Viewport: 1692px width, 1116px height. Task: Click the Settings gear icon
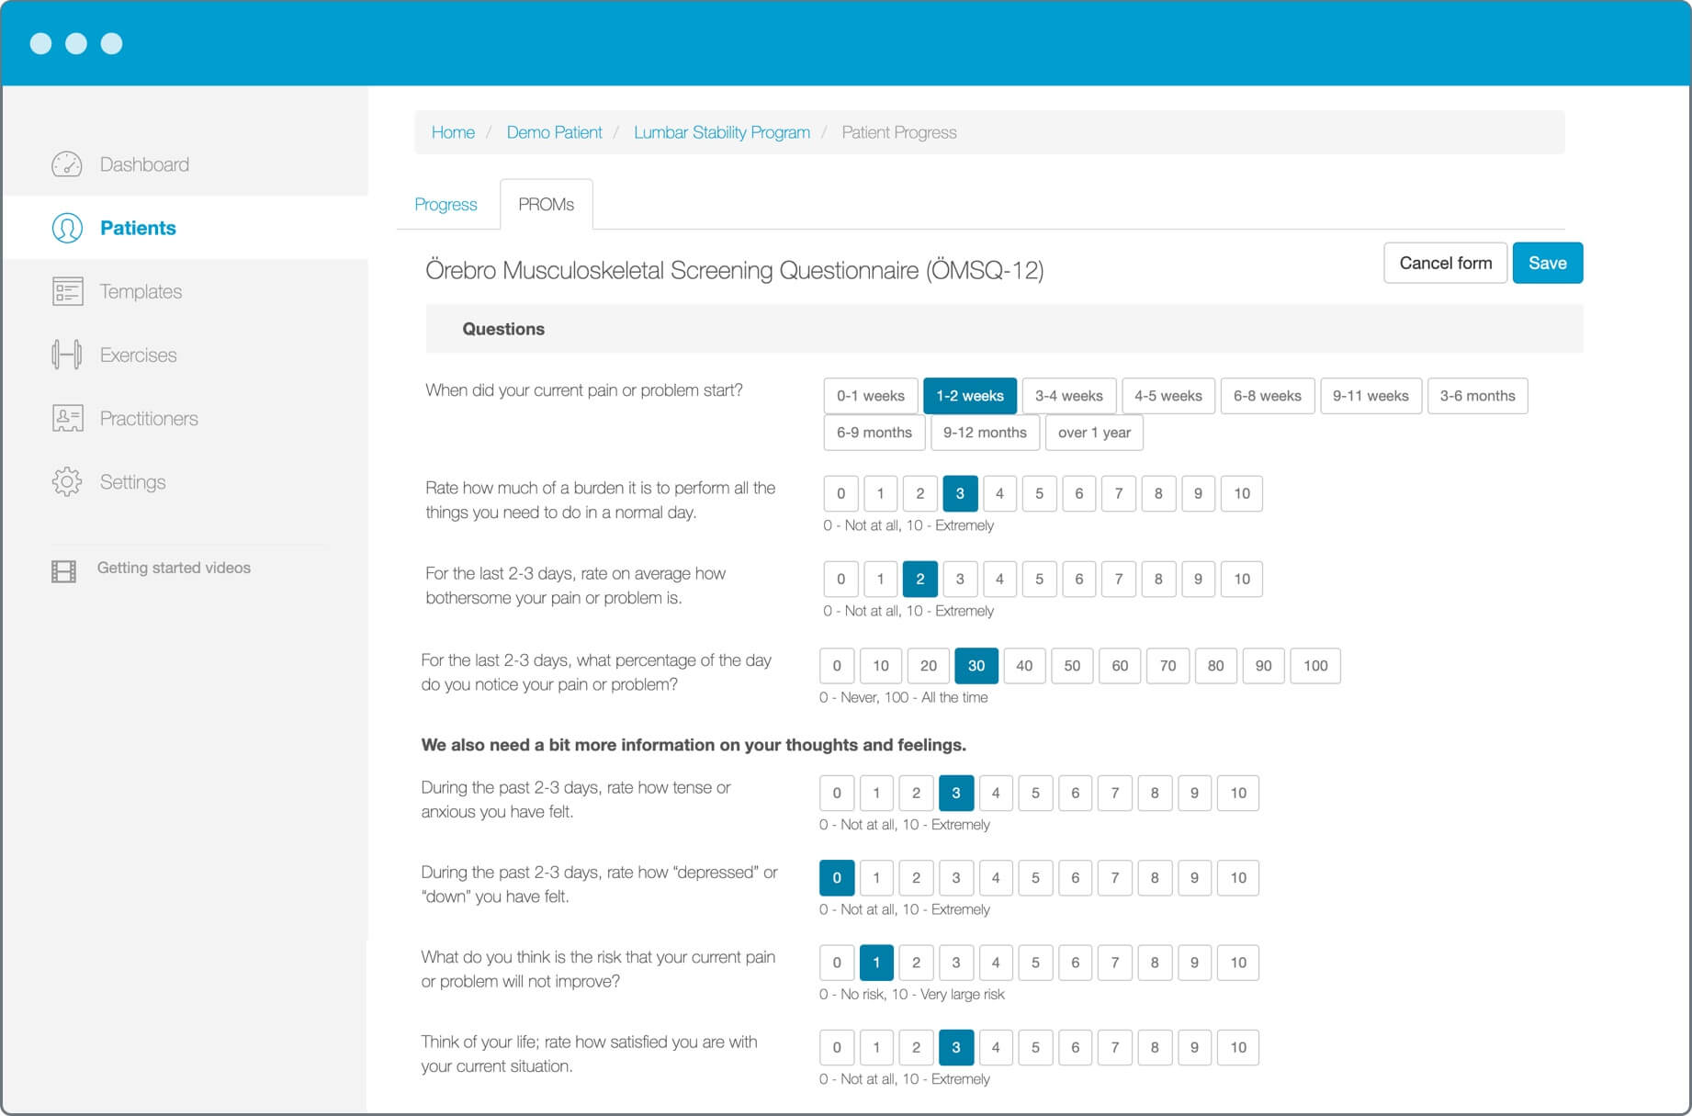point(67,481)
